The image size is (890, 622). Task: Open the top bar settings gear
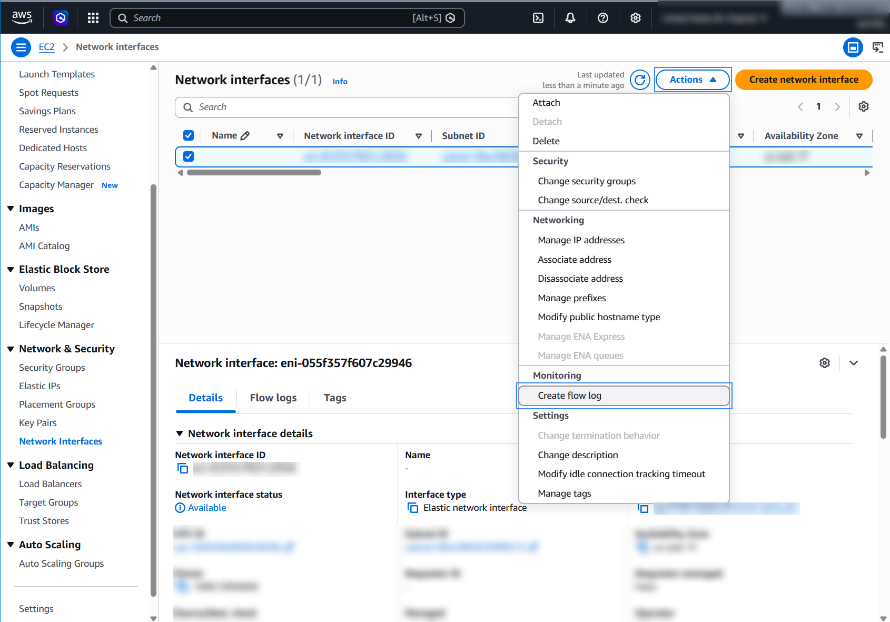click(636, 18)
